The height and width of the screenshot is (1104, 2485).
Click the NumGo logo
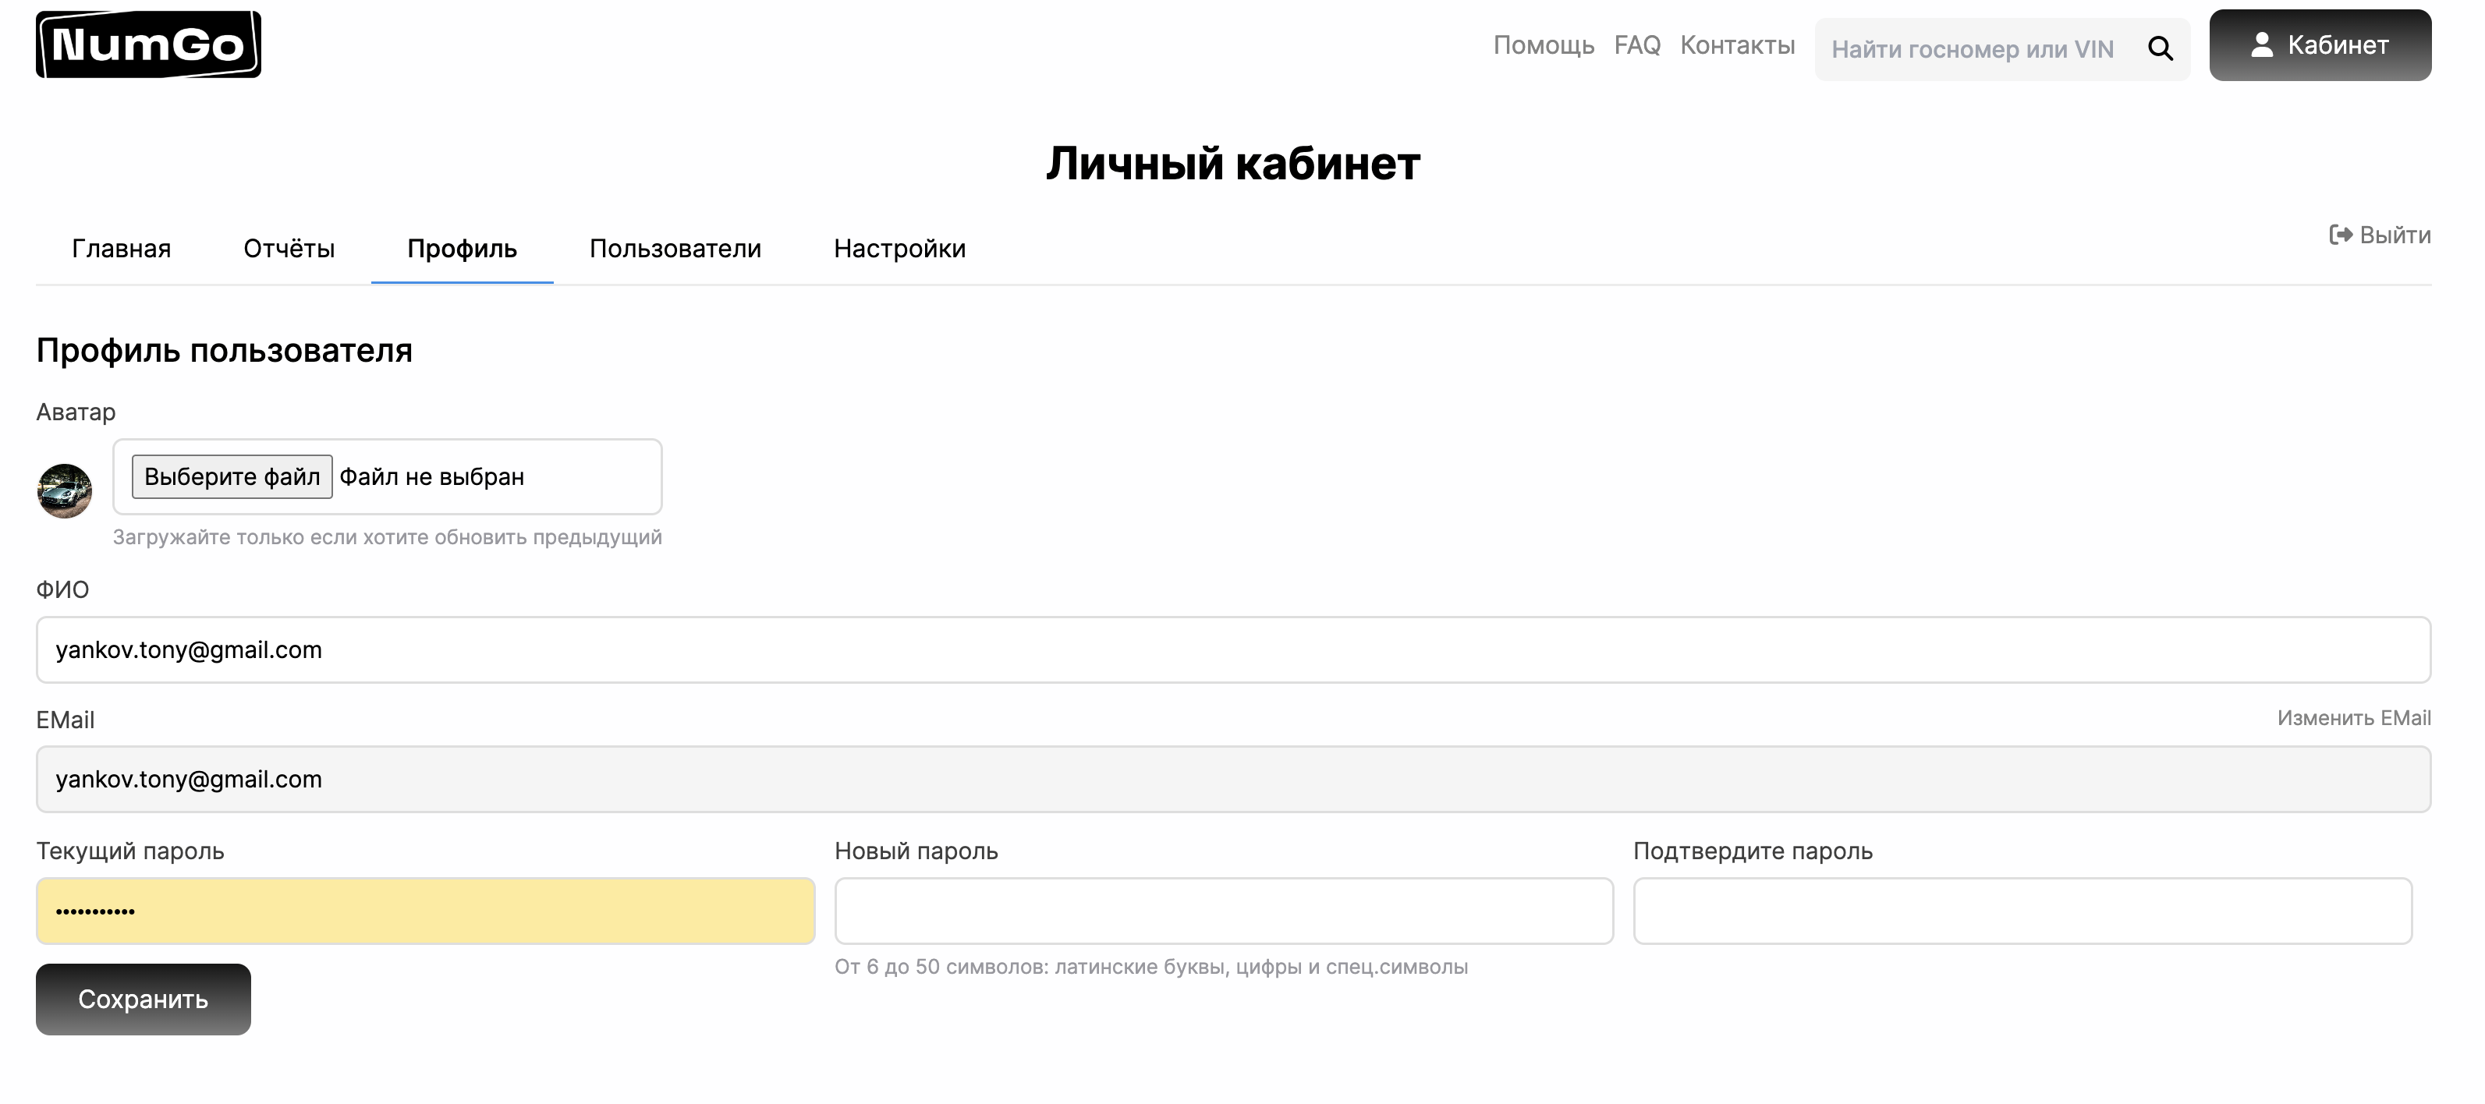coord(147,44)
